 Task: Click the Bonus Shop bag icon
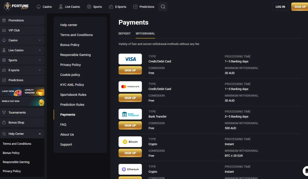(4, 122)
